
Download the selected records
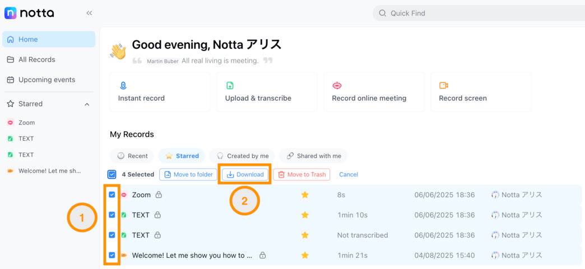click(x=245, y=174)
